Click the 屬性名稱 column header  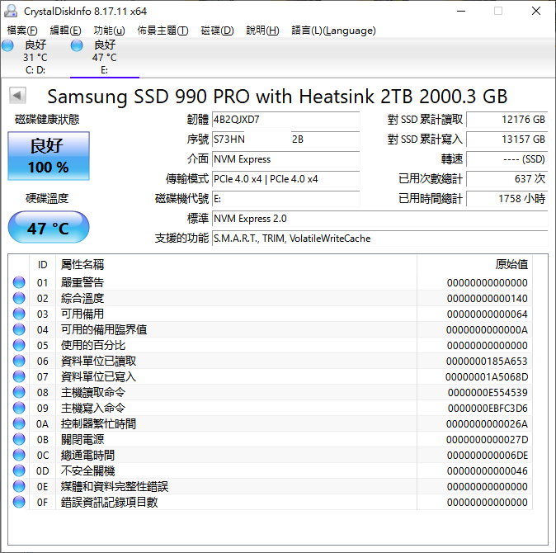pyautogui.click(x=236, y=265)
